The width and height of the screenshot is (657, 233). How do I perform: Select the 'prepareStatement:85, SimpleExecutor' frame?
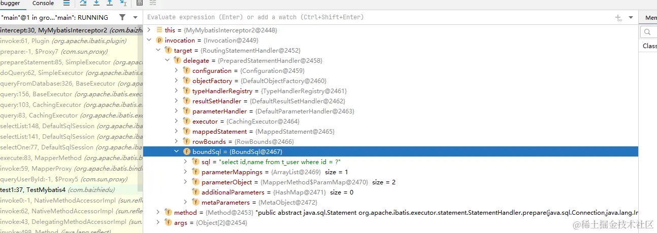(71, 62)
